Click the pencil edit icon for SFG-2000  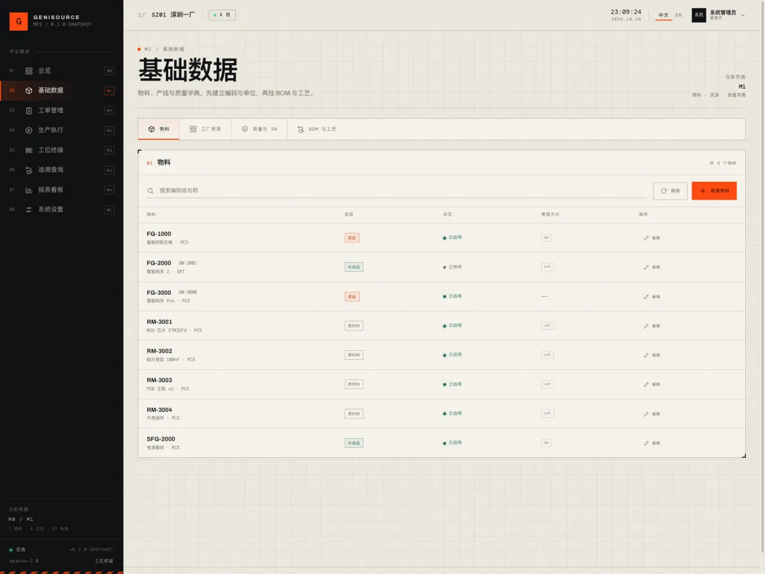[646, 443]
